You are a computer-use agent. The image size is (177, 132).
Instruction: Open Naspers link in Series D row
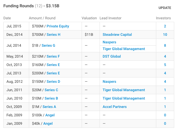pos(109,82)
